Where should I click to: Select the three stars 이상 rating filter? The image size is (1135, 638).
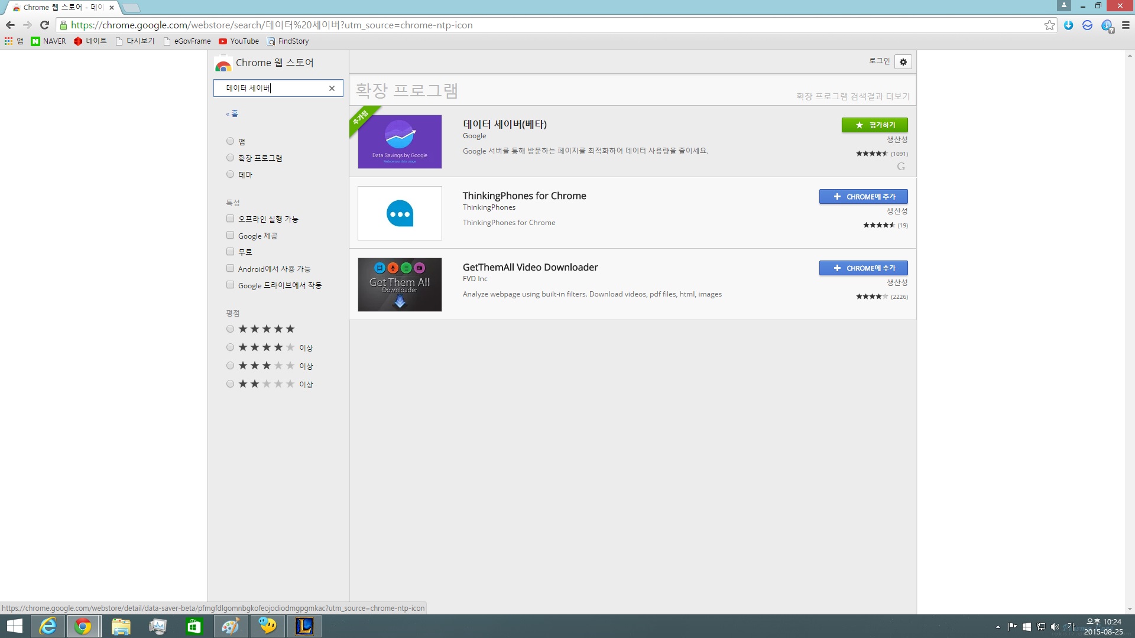[230, 366]
